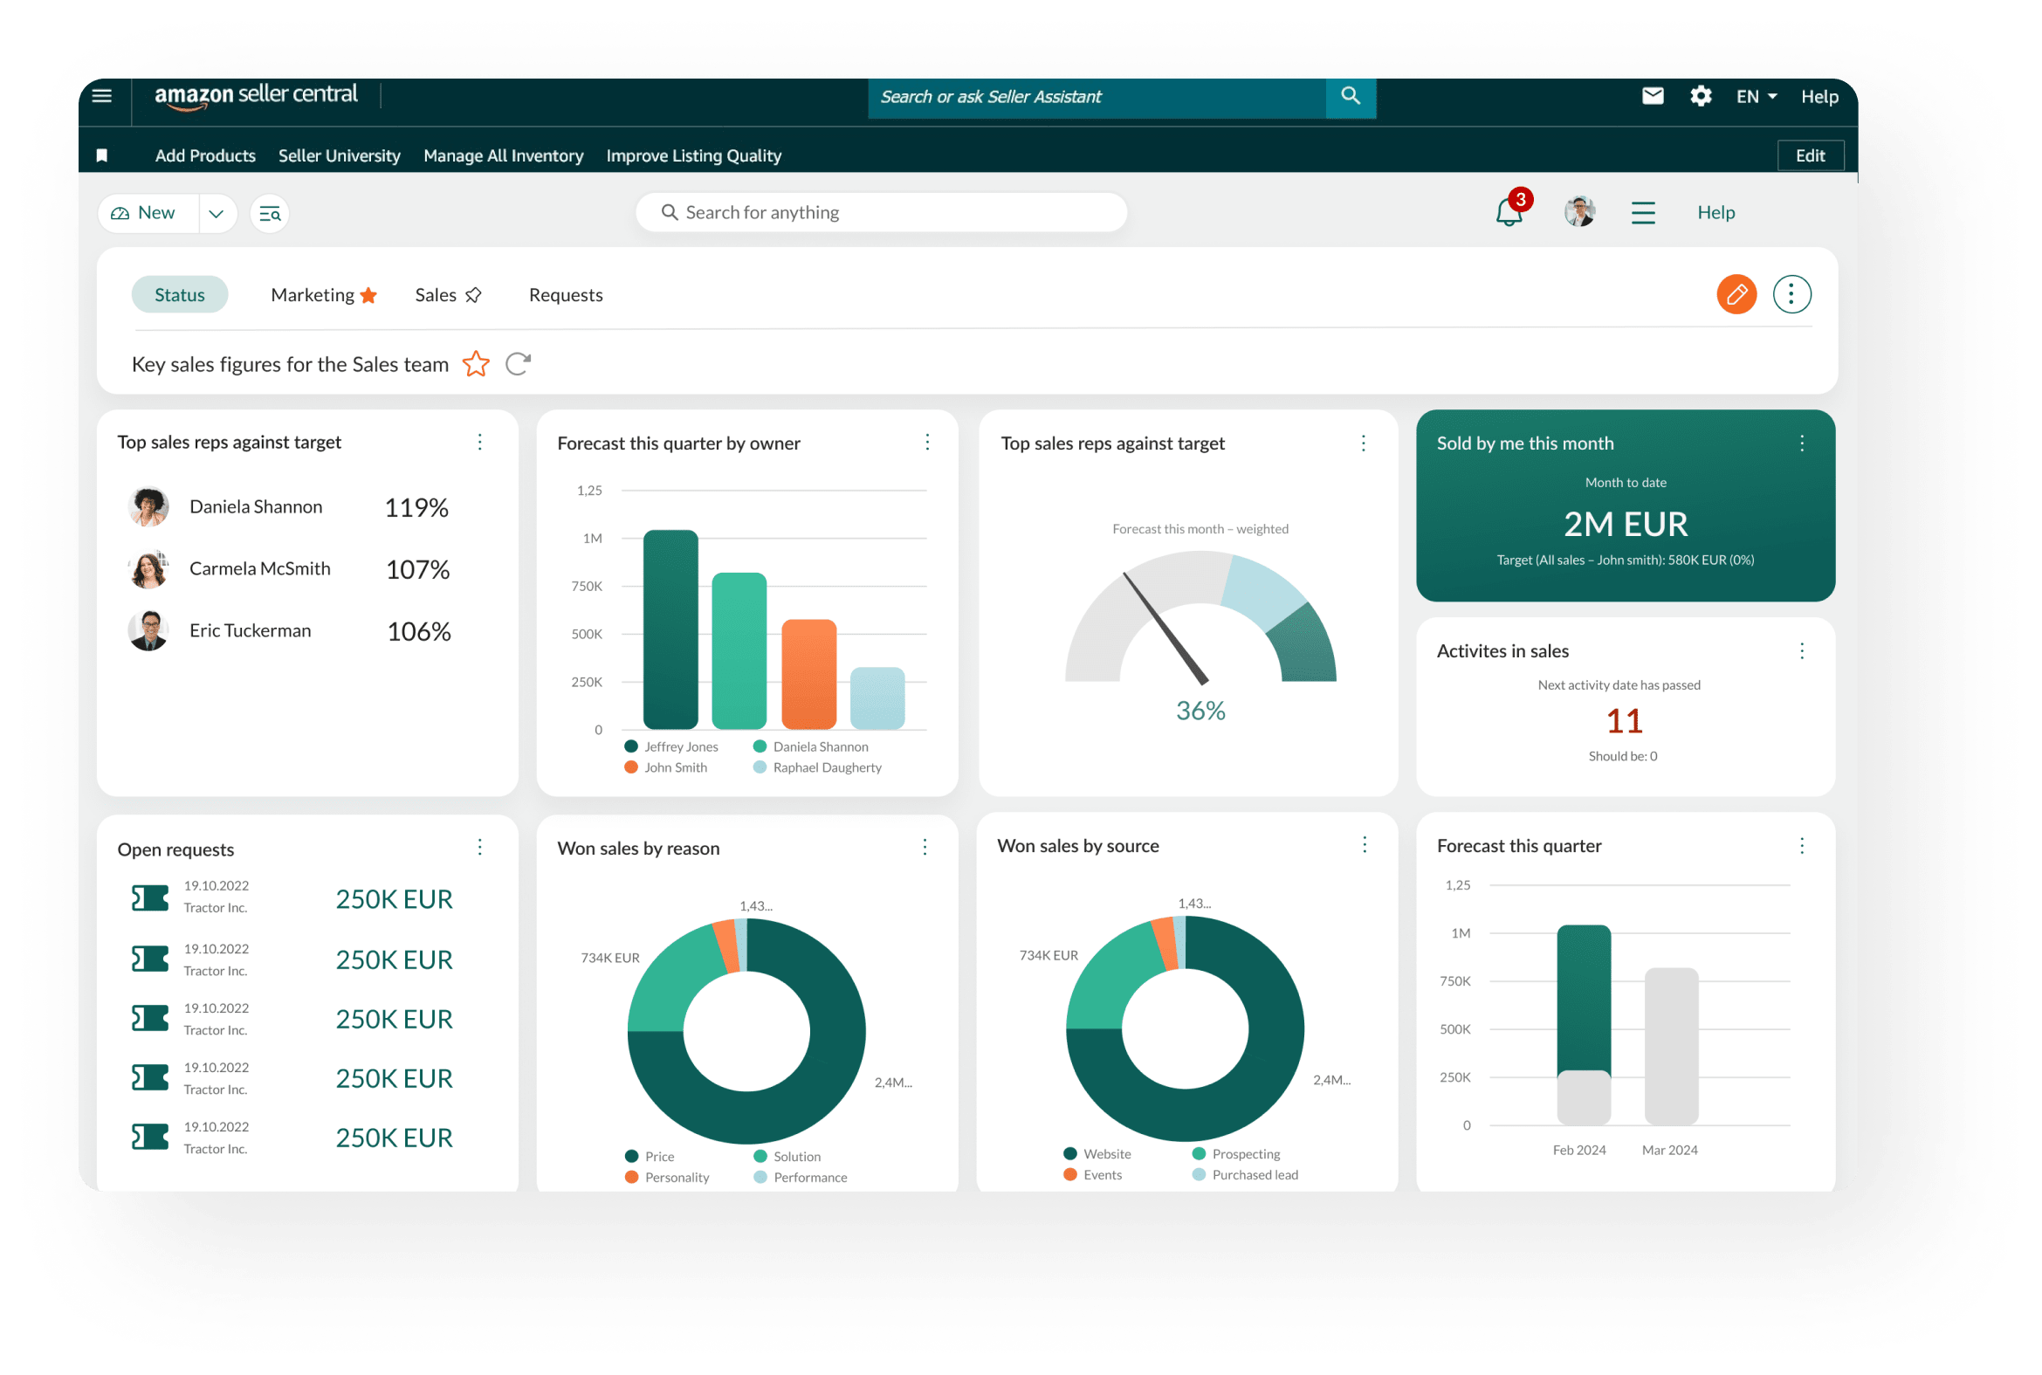The height and width of the screenshot is (1375, 2042).
Task: Toggle Price legend in Won sales by reason
Action: pos(650,1157)
